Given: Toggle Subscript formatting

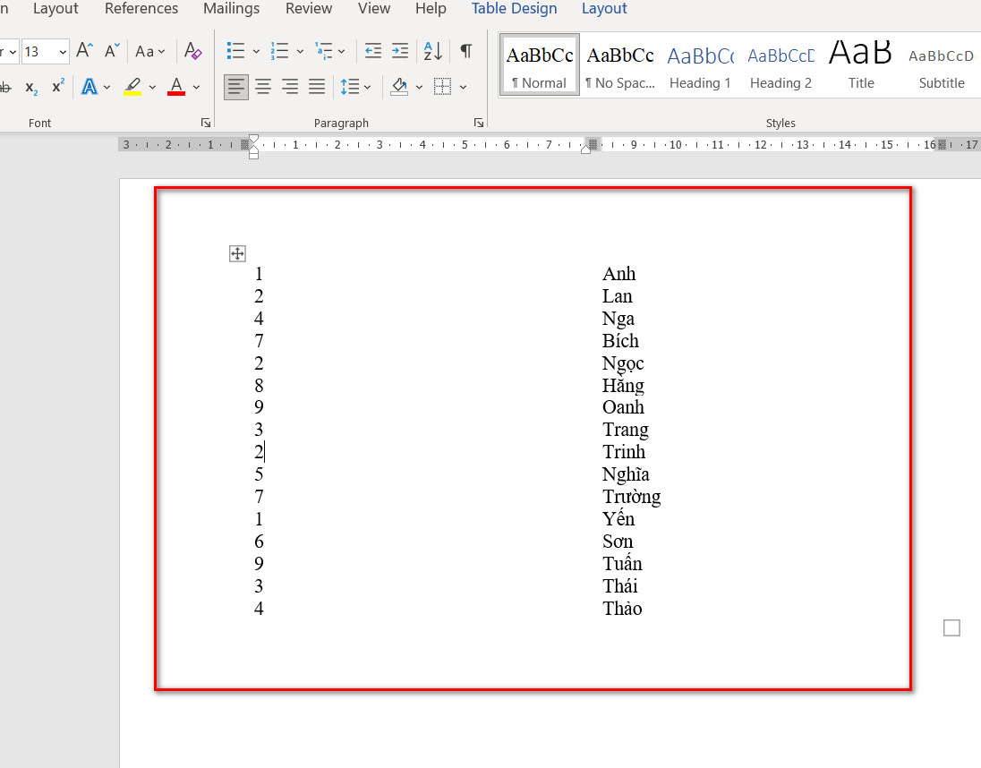Looking at the screenshot, I should [31, 87].
